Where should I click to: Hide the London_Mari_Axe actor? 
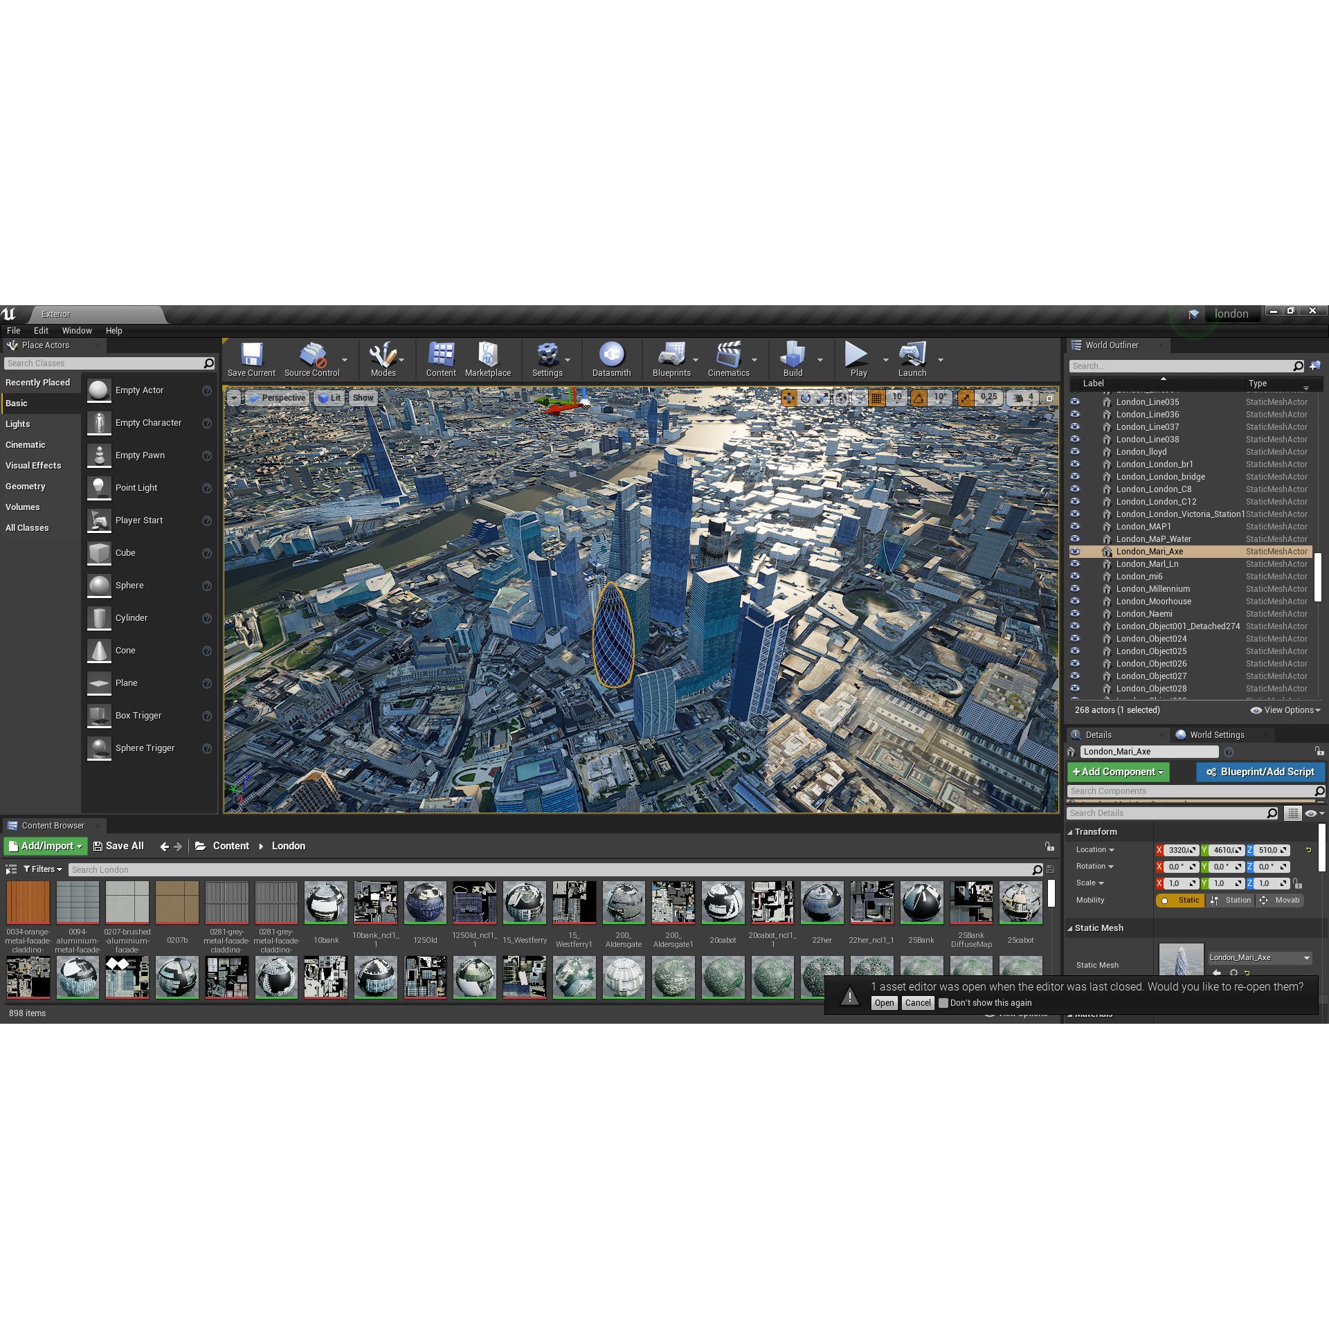1074,552
